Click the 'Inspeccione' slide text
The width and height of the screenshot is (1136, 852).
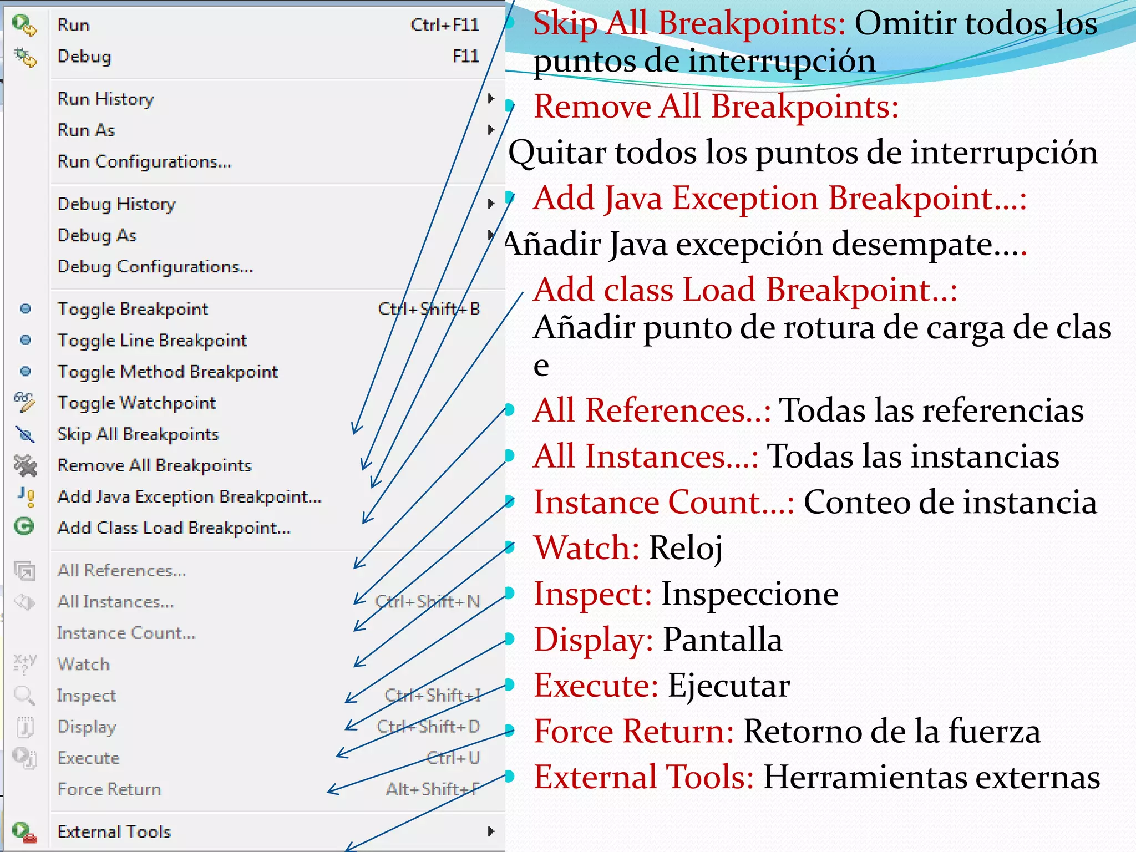750,595
